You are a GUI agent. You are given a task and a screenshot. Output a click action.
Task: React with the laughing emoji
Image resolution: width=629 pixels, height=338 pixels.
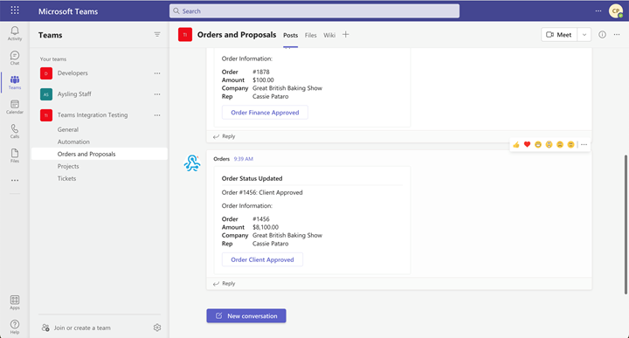538,144
